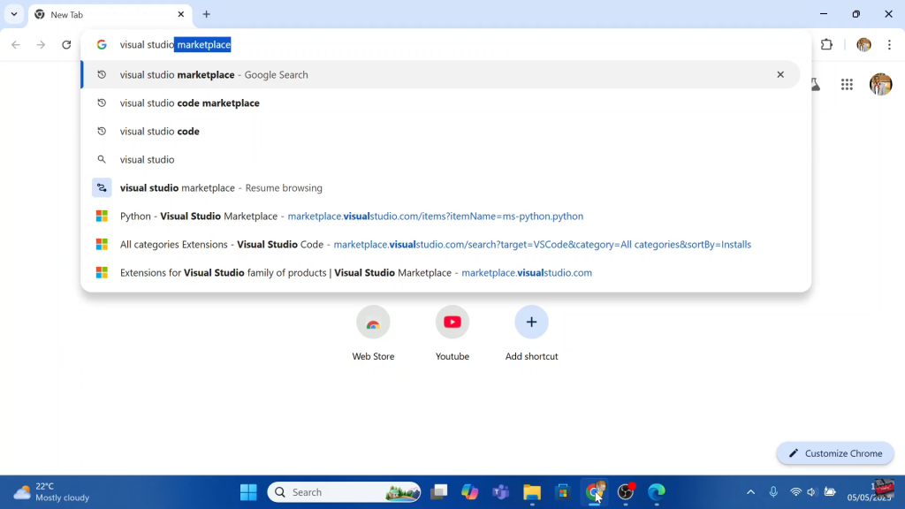This screenshot has width=905, height=509.
Task: Click the browser reload button
Action: click(x=66, y=44)
